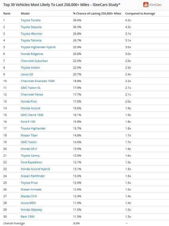The image size is (169, 226).
Task: Open the Ford F-150 link
Action: coord(28,122)
